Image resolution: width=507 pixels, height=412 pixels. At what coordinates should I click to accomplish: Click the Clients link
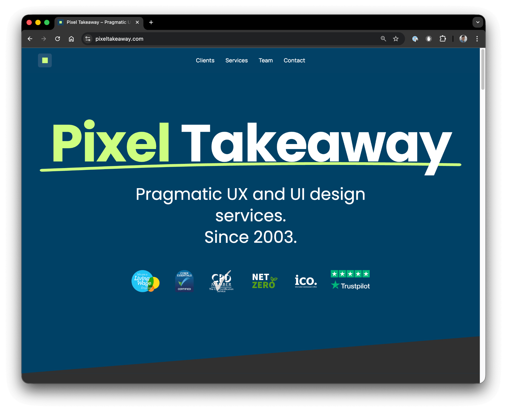pos(205,61)
